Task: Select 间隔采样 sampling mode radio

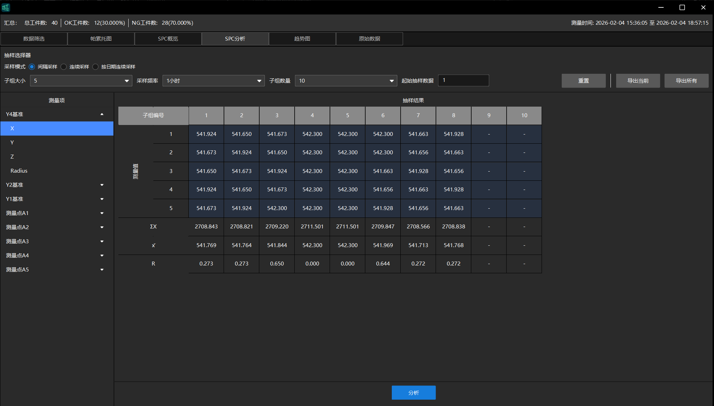Action: click(32, 67)
